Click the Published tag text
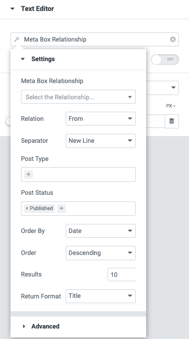The height and width of the screenshot is (339, 189). (x=41, y=209)
